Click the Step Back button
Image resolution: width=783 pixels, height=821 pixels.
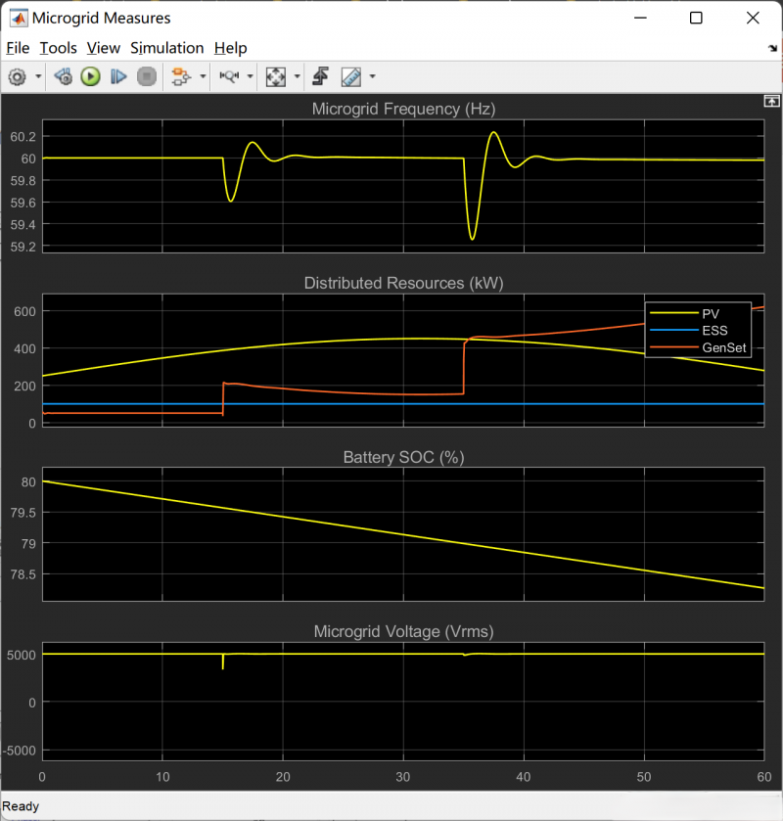click(x=64, y=77)
